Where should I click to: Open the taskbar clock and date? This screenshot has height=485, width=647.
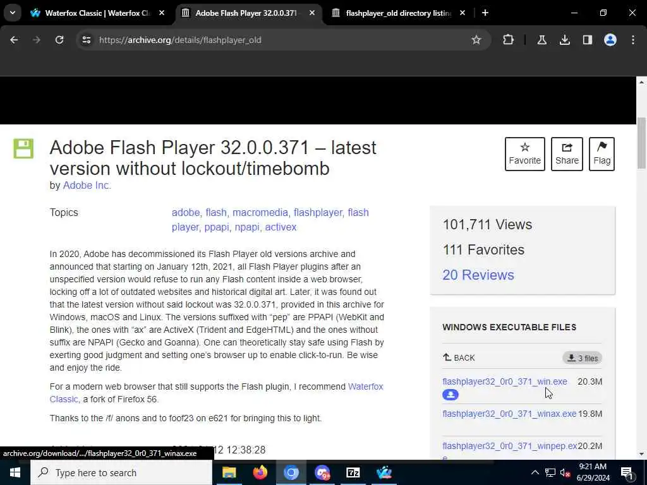[593, 472]
